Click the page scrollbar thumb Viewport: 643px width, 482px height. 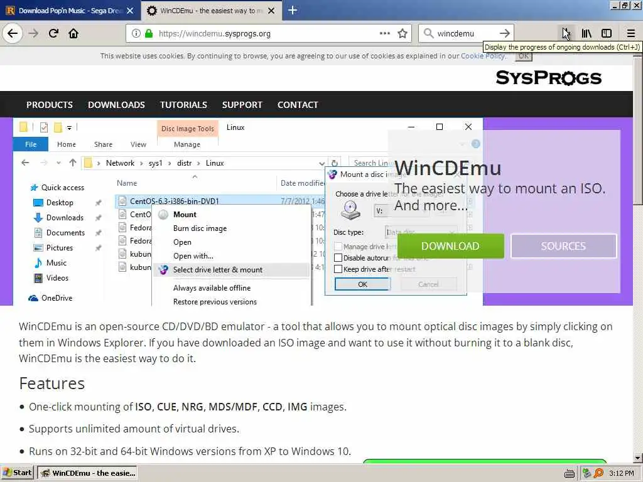coord(638,129)
